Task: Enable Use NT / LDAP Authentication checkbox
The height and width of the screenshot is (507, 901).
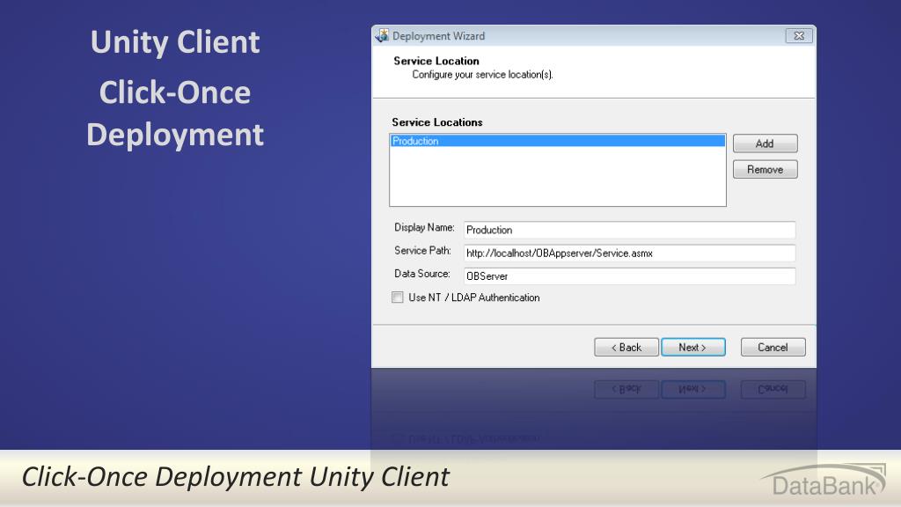Action: pos(398,298)
